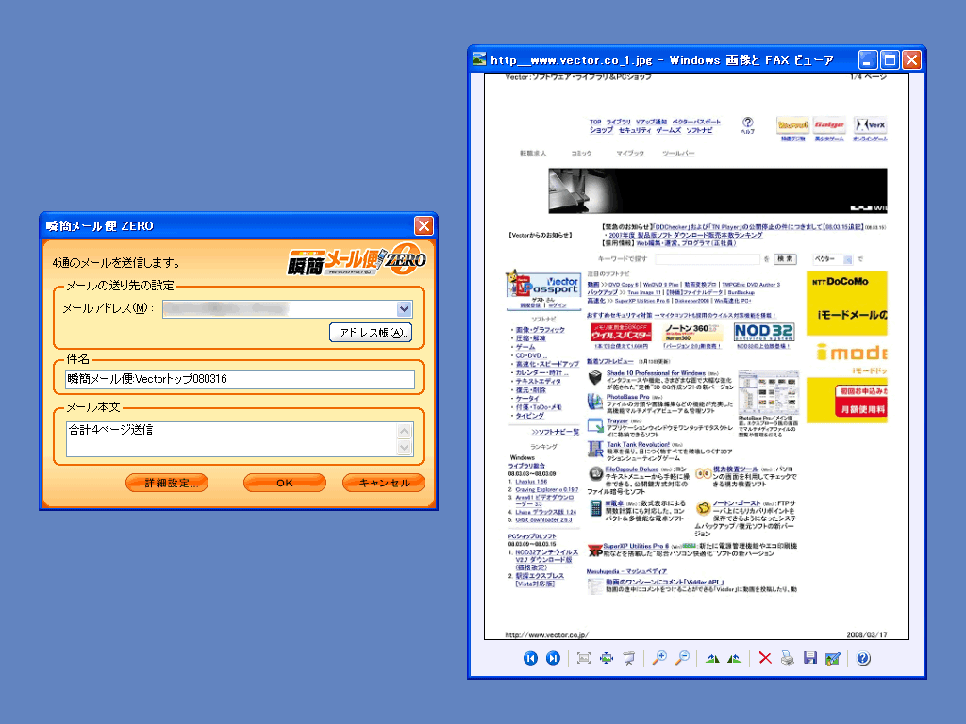Zoom in on the image

659,658
